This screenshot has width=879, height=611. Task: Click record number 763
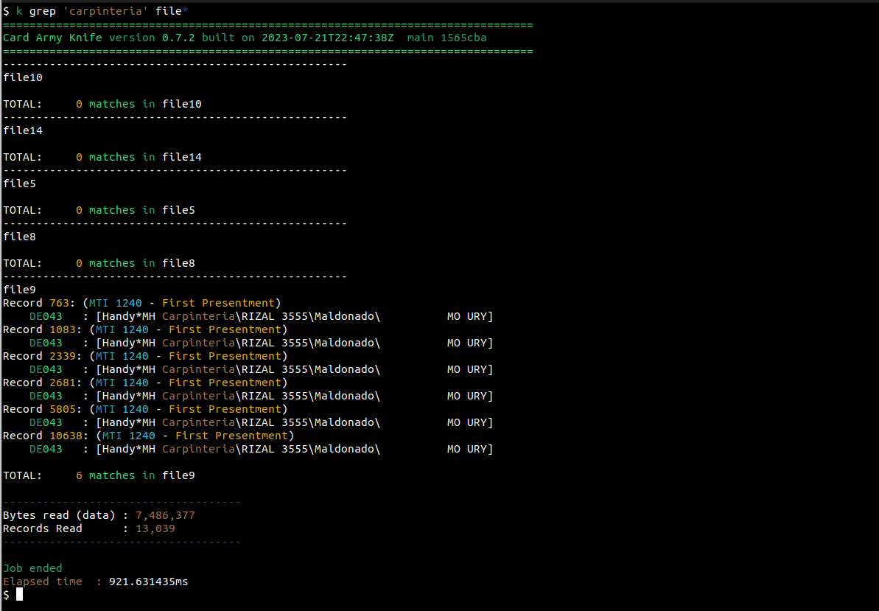[x=59, y=303]
